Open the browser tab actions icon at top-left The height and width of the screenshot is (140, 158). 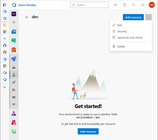(5, 5)
